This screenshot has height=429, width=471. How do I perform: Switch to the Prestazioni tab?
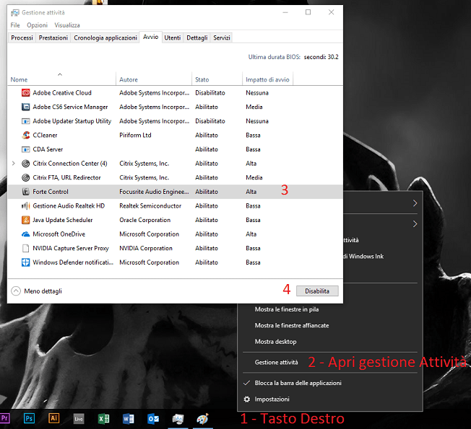[53, 37]
